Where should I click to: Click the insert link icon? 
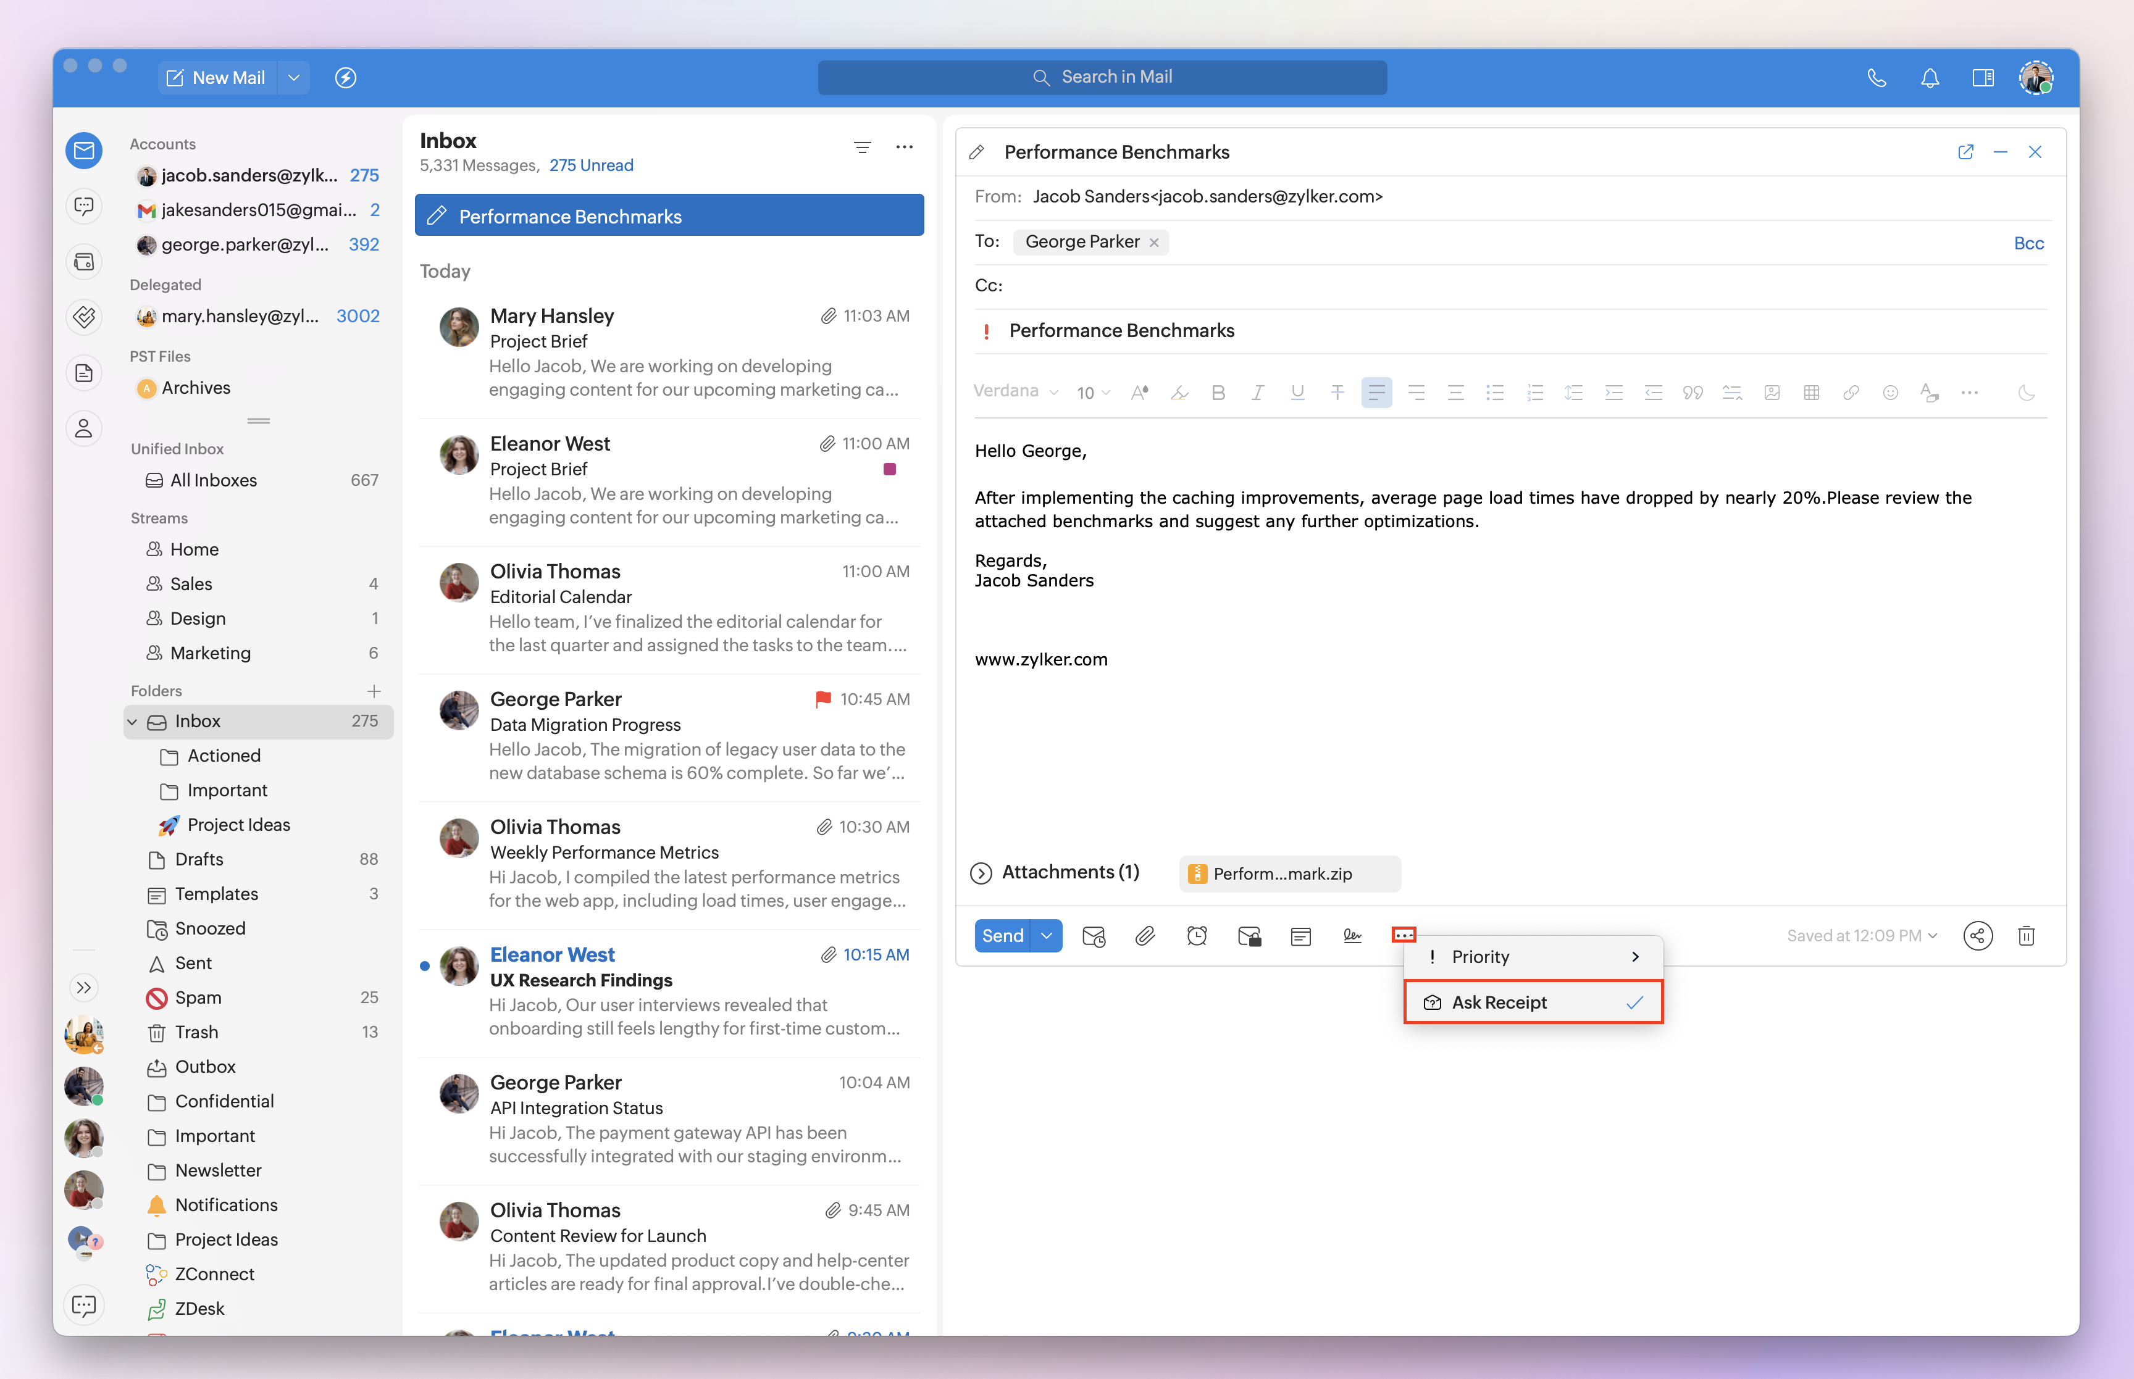tap(1850, 392)
